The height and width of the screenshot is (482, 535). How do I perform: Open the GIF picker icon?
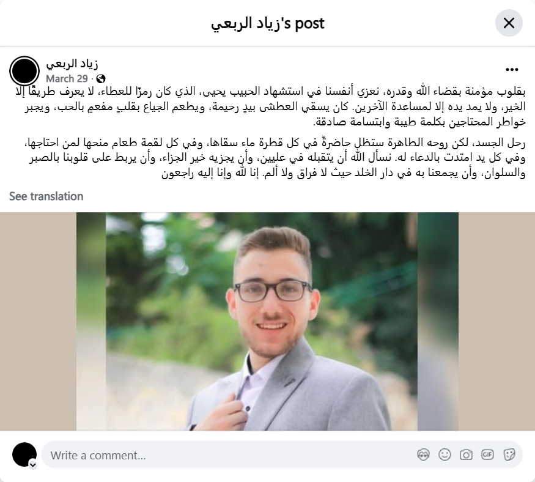tap(487, 454)
